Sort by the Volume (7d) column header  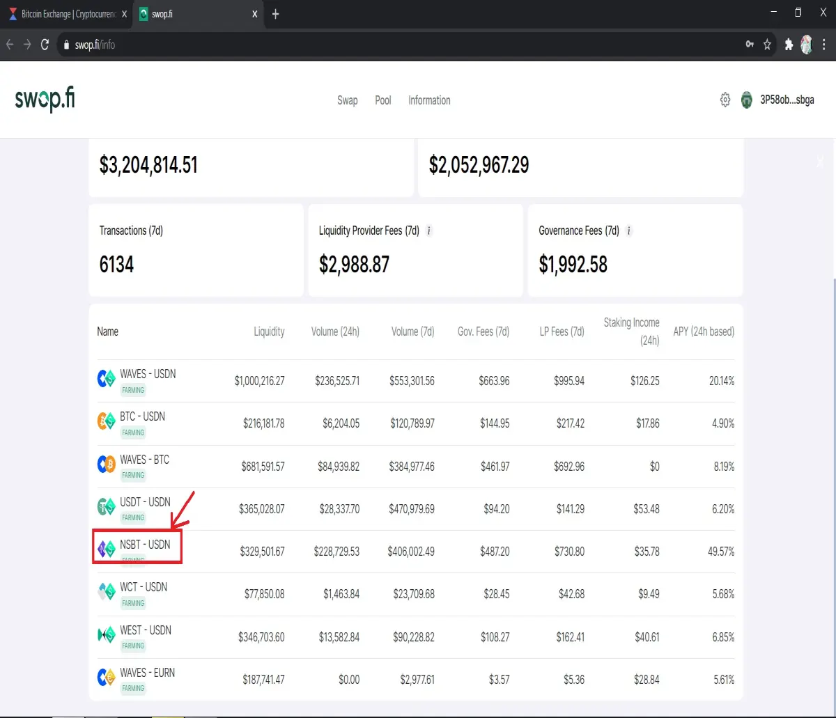tap(412, 331)
